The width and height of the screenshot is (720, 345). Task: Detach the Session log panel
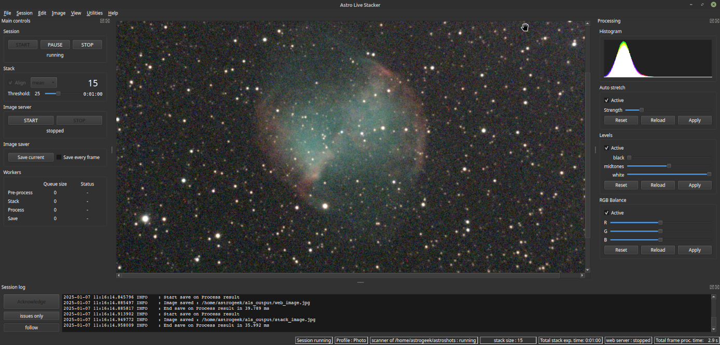click(711, 286)
